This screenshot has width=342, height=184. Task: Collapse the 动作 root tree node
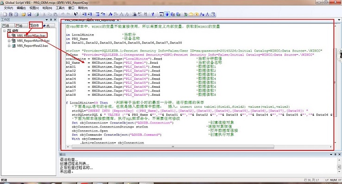pos(4,31)
